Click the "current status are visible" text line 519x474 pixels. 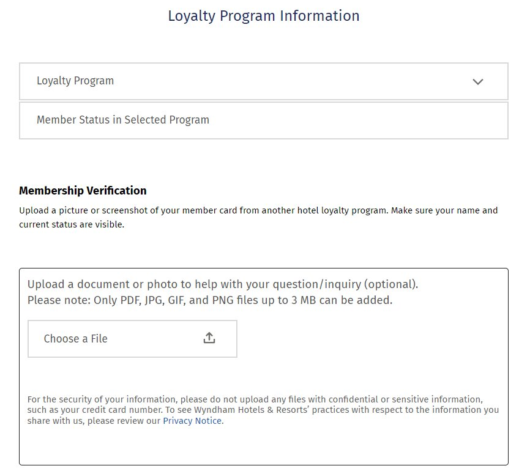click(72, 224)
